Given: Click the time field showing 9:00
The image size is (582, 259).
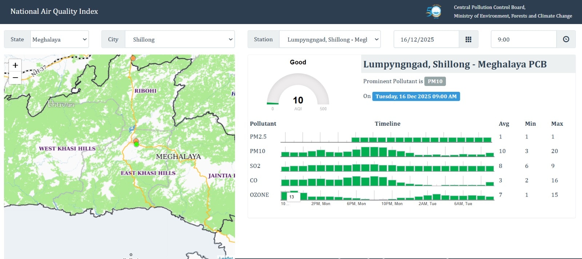Looking at the screenshot, I should (x=523, y=39).
